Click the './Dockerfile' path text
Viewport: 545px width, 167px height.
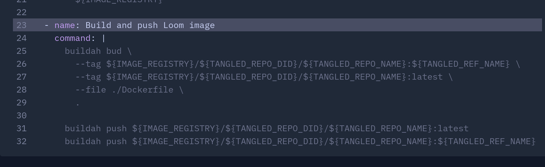(142, 90)
